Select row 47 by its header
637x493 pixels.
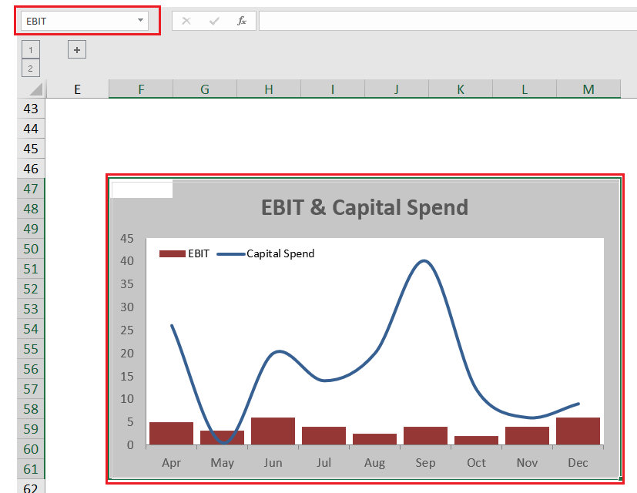[x=30, y=189]
